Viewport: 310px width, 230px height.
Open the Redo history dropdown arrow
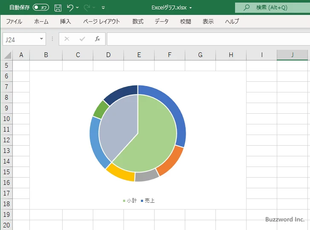(x=94, y=8)
